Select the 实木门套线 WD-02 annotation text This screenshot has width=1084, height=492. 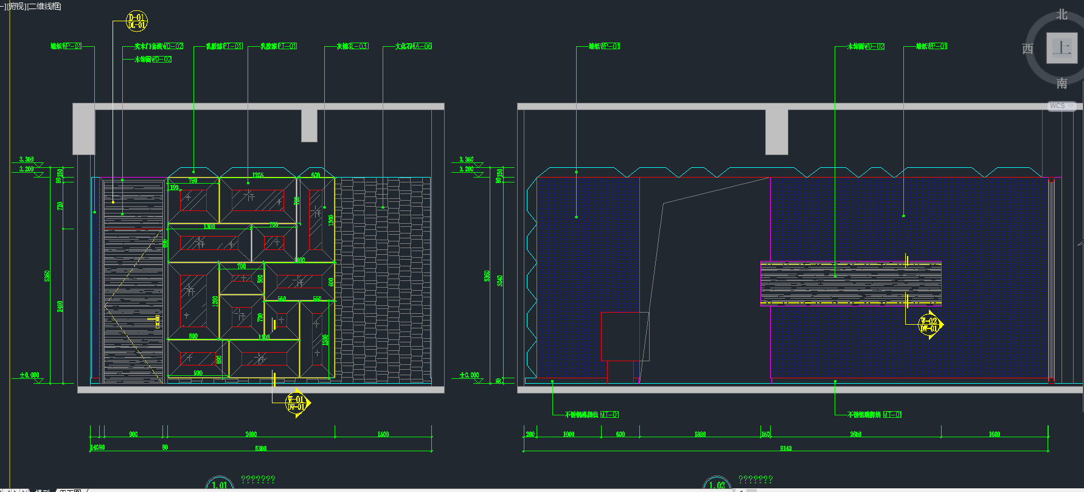158,46
